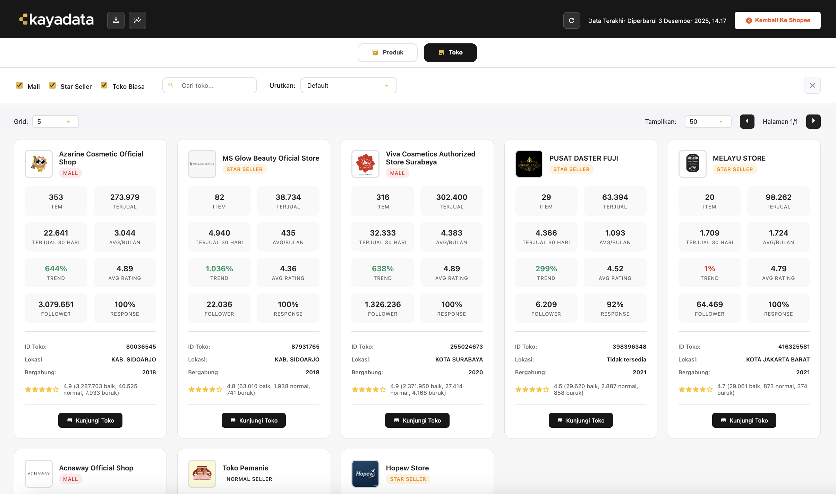Disable the Toko Biasa checkbox

tap(104, 85)
